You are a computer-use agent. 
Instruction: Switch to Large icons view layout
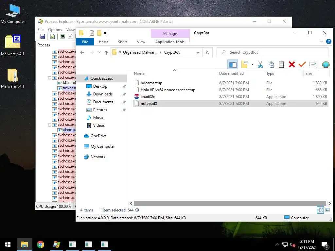327,210
